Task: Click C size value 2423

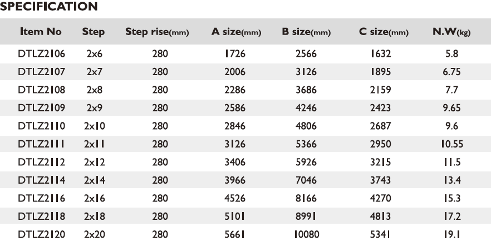Action: coord(380,108)
